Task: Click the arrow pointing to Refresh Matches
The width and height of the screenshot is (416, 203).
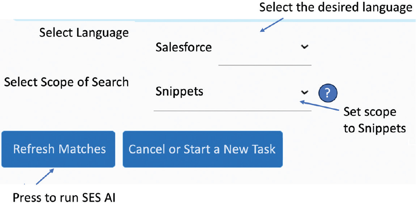Action: point(44,178)
